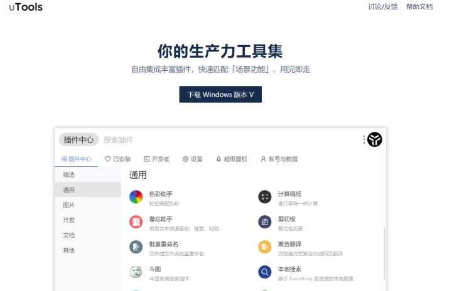Click the 下载 Windows 版本 button
The height and width of the screenshot is (291, 452).
(x=220, y=94)
